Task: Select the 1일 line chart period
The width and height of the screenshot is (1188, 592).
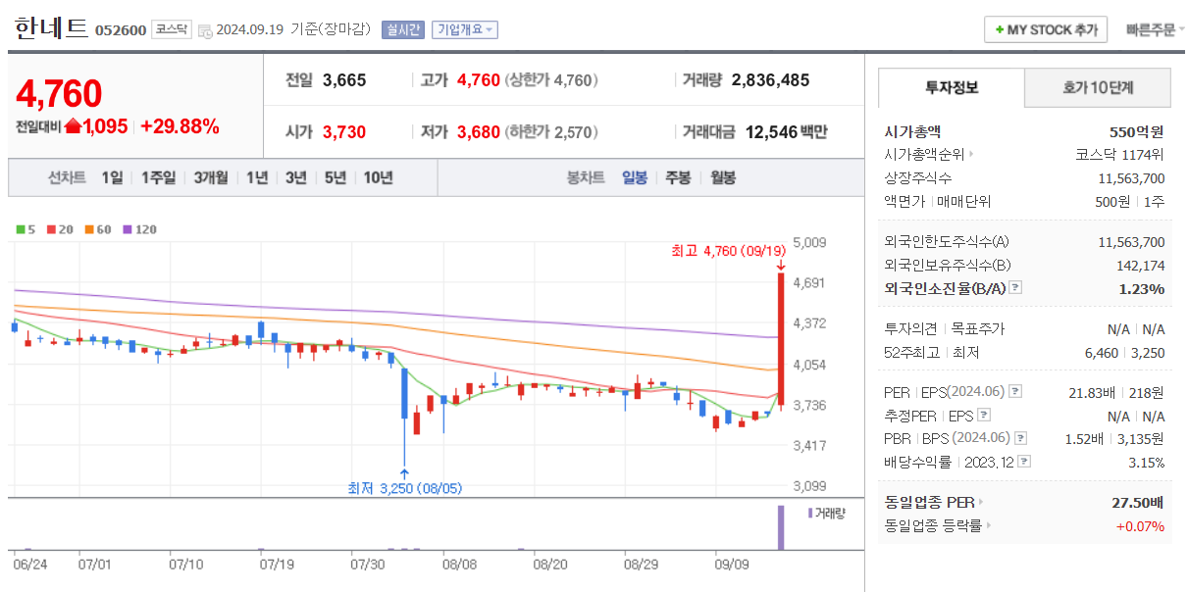Action: click(x=112, y=177)
